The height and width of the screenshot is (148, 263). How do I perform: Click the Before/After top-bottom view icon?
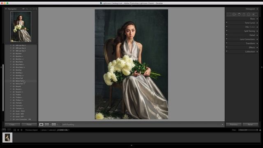click(x=54, y=125)
